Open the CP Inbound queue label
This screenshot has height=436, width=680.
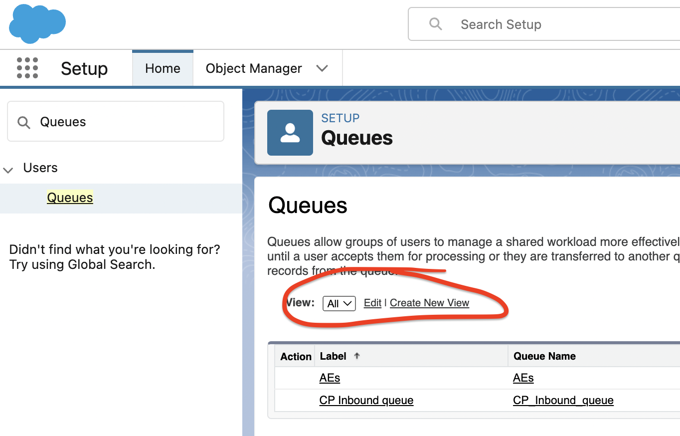point(366,400)
